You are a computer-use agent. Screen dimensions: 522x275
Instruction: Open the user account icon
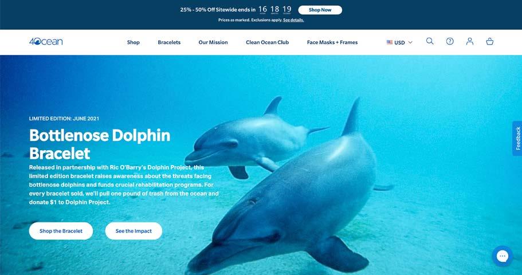click(x=470, y=41)
